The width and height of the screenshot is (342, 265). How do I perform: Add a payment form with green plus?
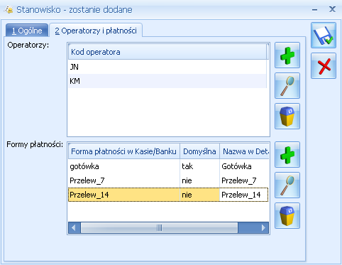(x=287, y=155)
